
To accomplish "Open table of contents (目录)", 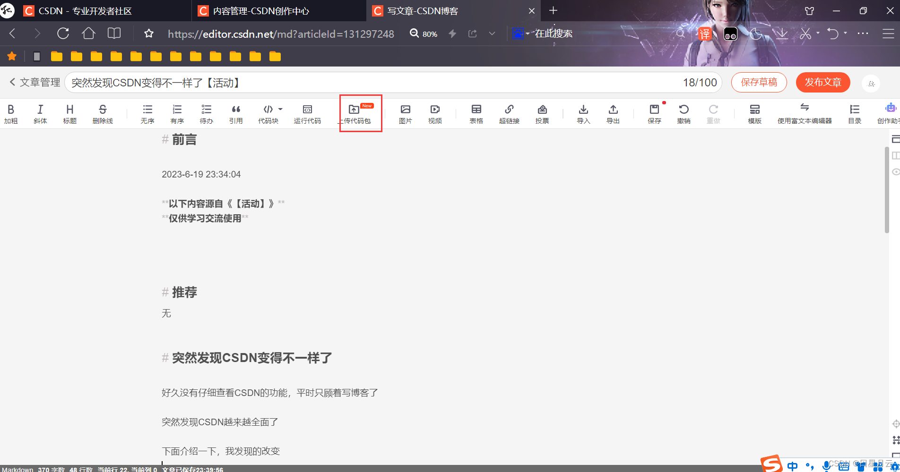I will click(x=855, y=114).
